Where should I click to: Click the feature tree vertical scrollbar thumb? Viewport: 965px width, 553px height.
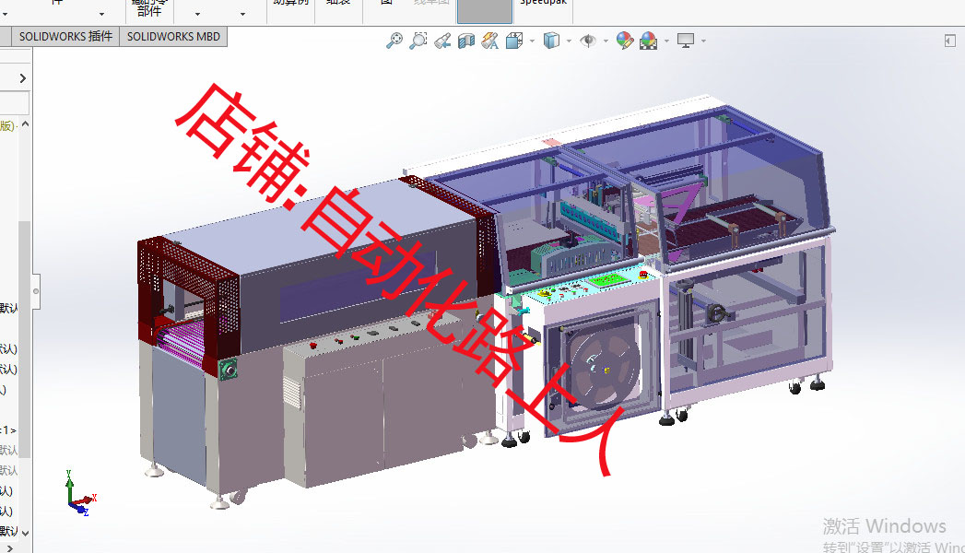pyautogui.click(x=25, y=338)
